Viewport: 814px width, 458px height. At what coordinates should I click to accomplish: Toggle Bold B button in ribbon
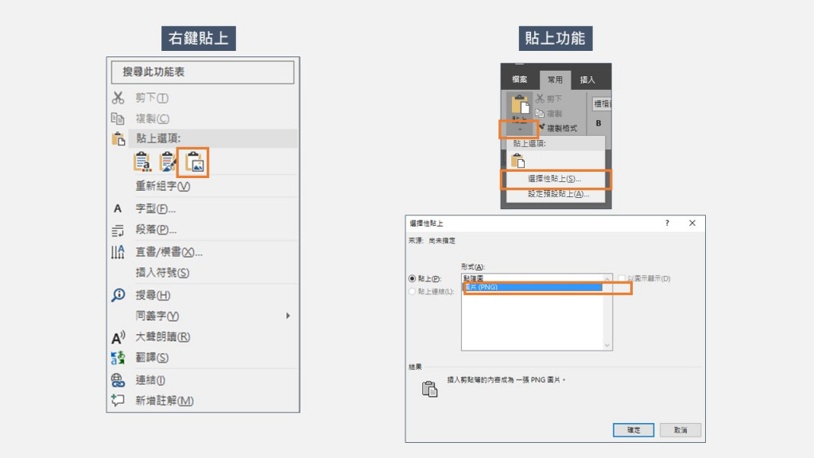pyautogui.click(x=599, y=123)
